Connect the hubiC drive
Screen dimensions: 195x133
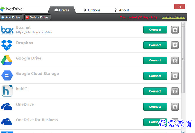pyautogui.click(x=155, y=91)
